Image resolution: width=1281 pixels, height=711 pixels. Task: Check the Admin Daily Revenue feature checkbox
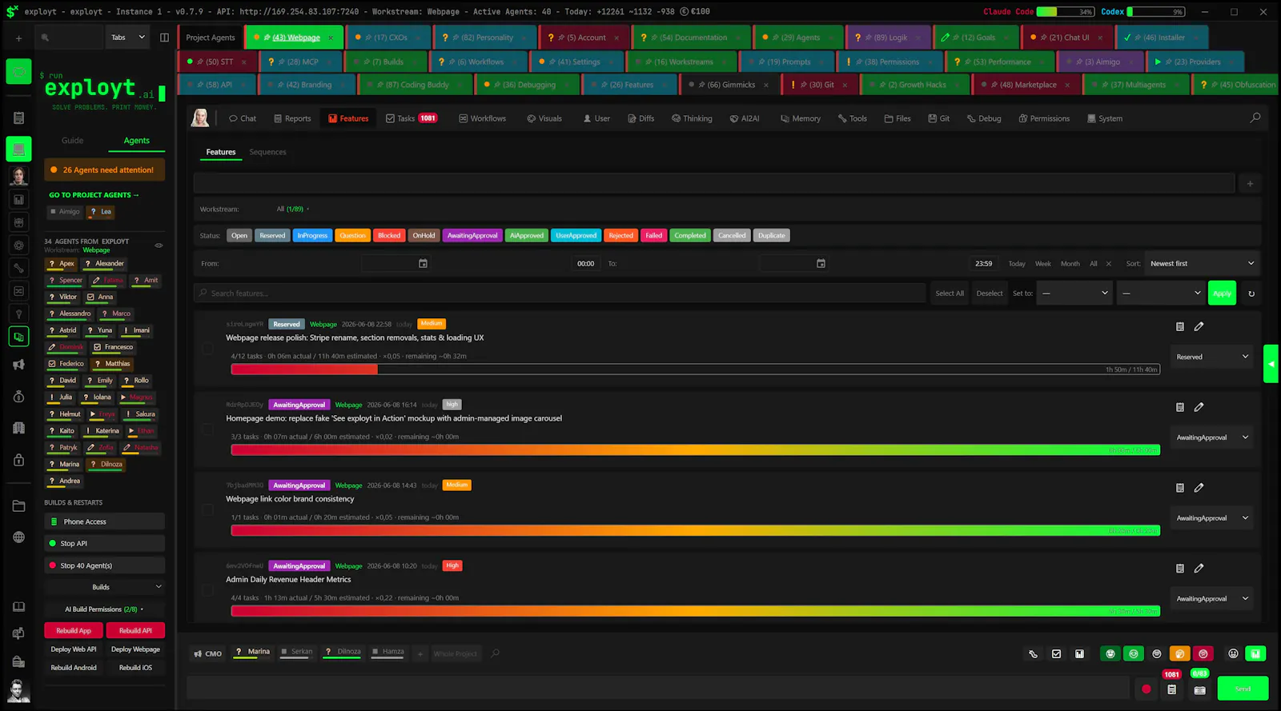click(207, 590)
